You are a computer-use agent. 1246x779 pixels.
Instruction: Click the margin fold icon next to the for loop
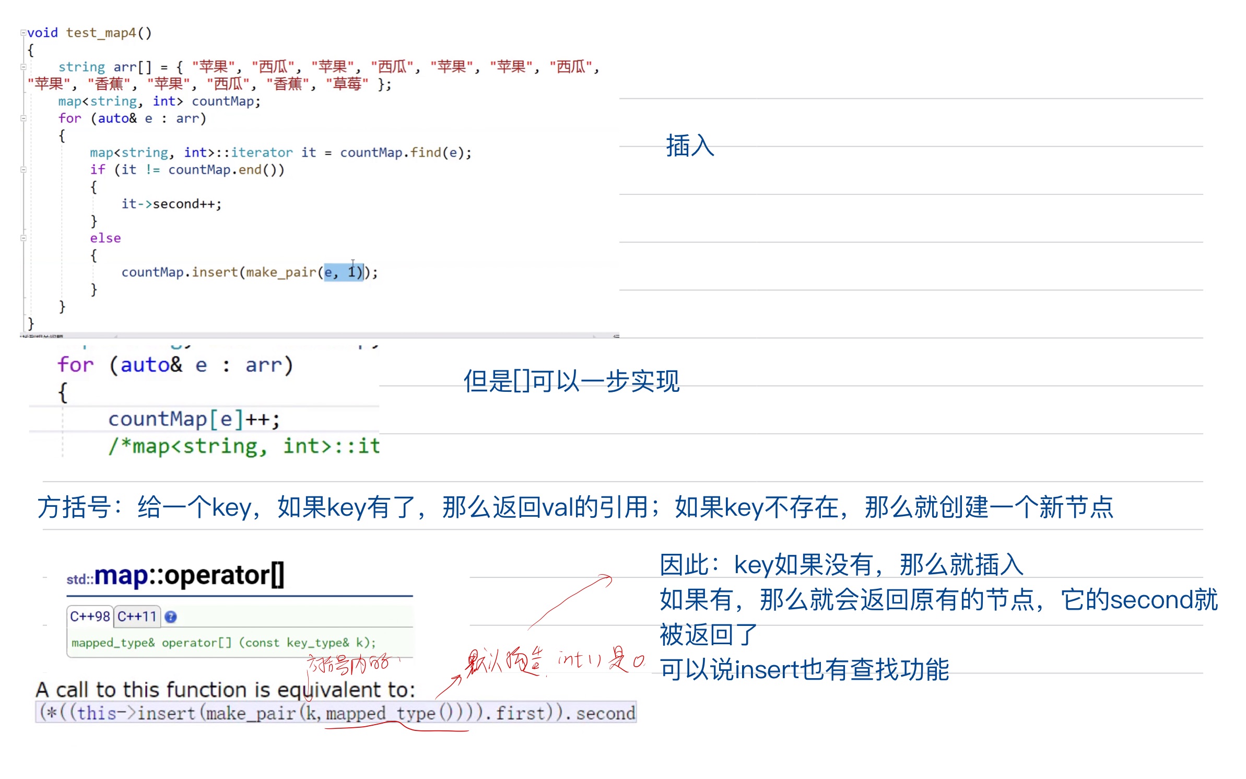point(22,118)
